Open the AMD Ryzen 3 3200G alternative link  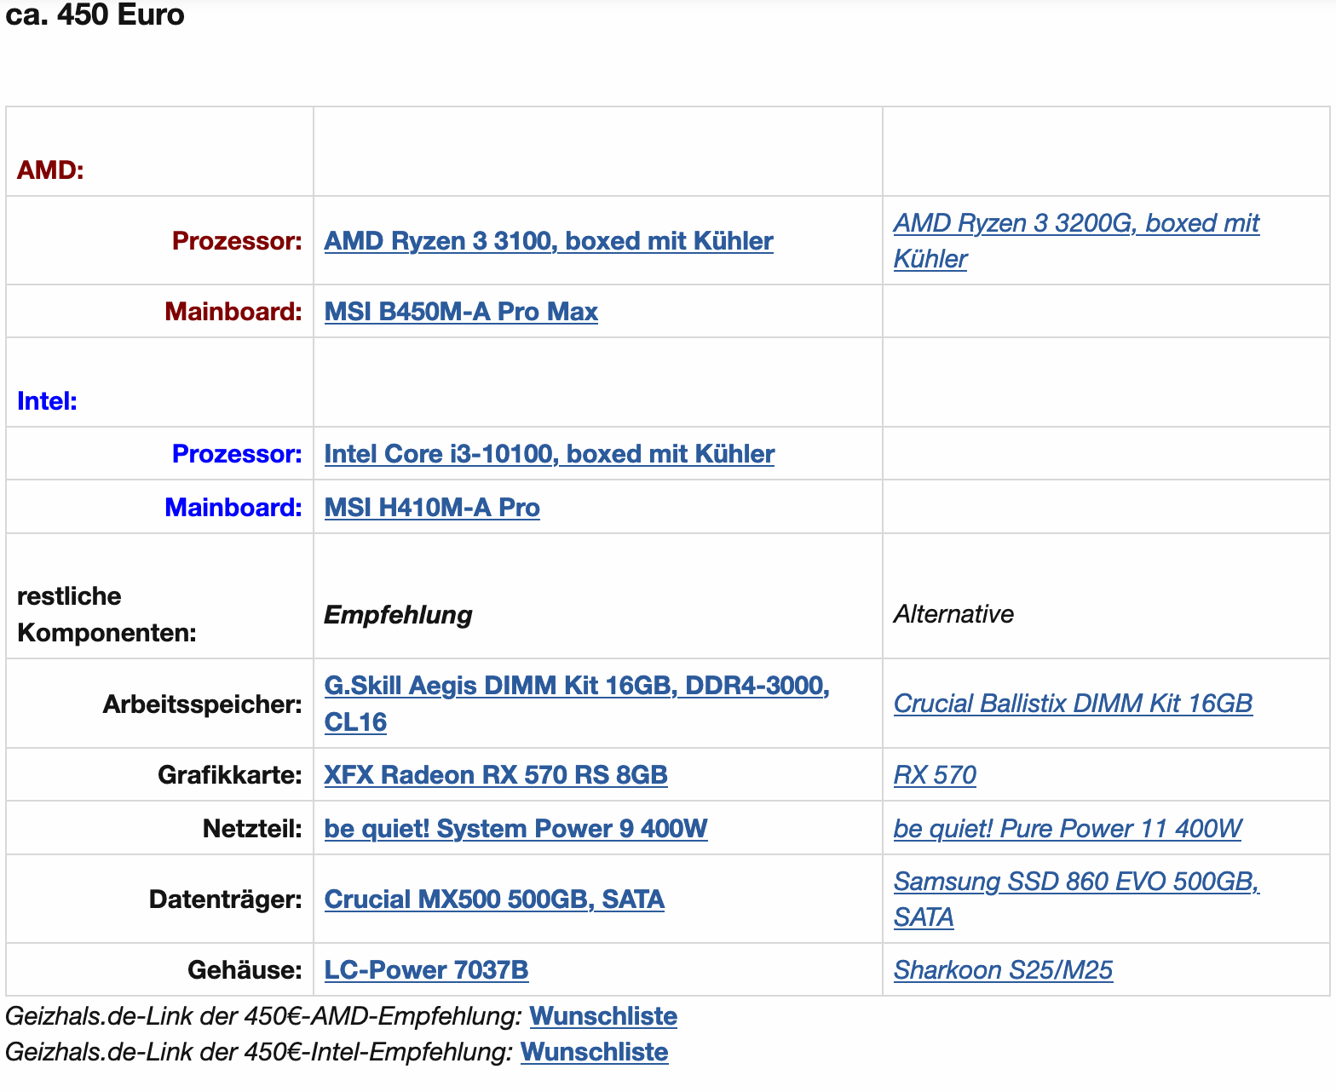coord(1076,240)
